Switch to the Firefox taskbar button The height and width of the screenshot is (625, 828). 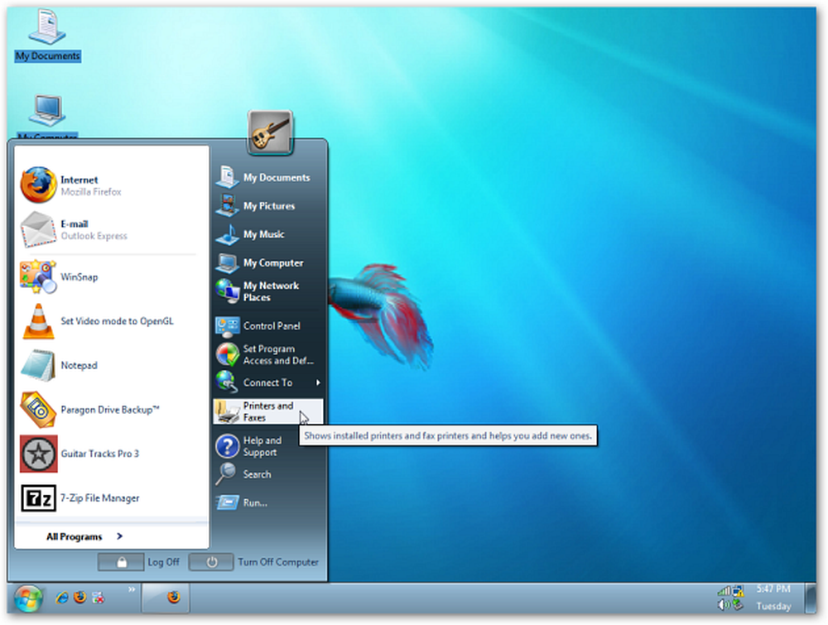point(166,598)
